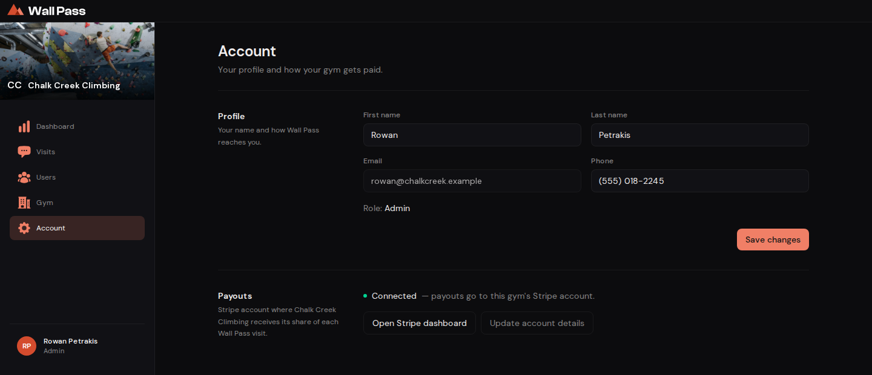The image size is (872, 375).
Task: Open the Gym page label
Action: (45, 203)
